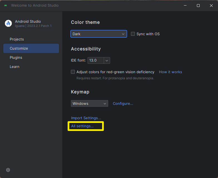Open All settings... link

pyautogui.click(x=82, y=126)
